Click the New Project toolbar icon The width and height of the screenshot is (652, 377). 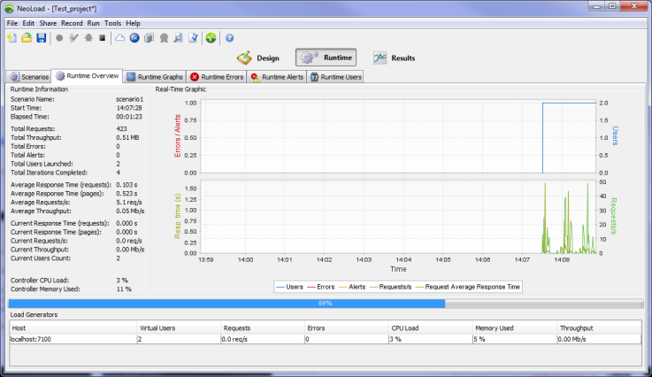click(12, 38)
